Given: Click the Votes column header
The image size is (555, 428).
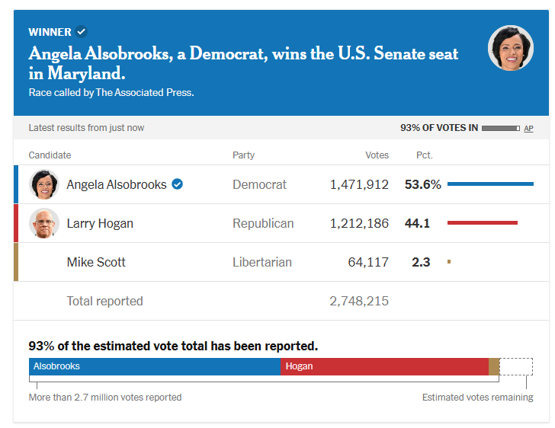Looking at the screenshot, I should [377, 155].
